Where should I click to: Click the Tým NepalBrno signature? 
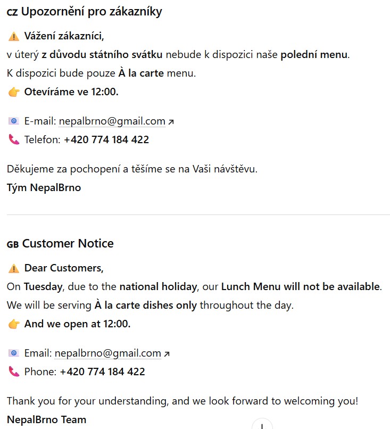(x=44, y=187)
